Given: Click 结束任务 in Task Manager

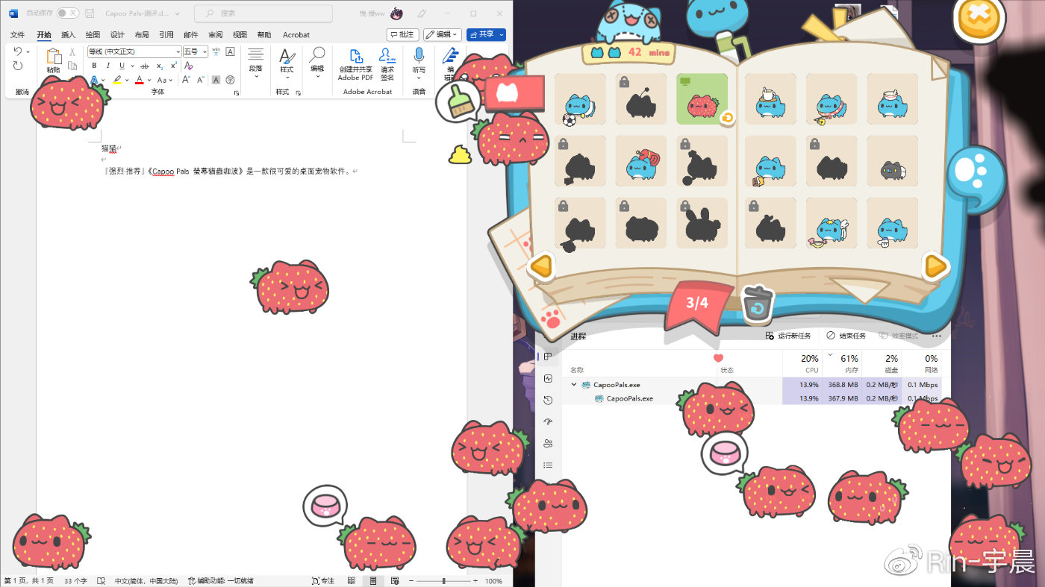Looking at the screenshot, I should [x=844, y=336].
